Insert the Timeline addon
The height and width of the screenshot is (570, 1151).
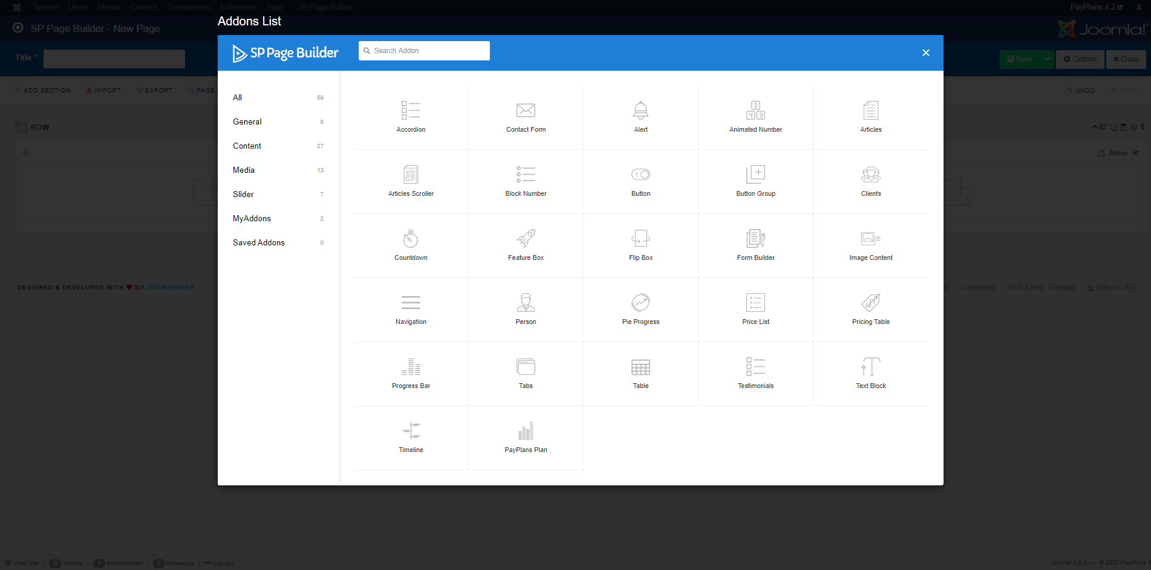point(411,438)
